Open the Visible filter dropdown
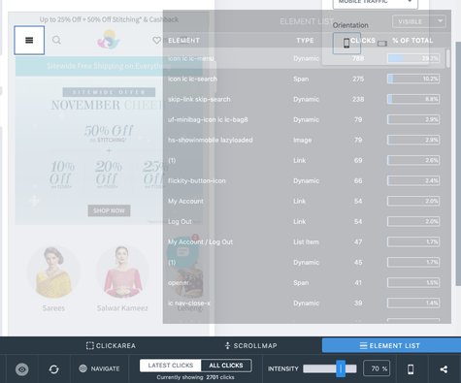The width and height of the screenshot is (461, 383). tap(419, 21)
